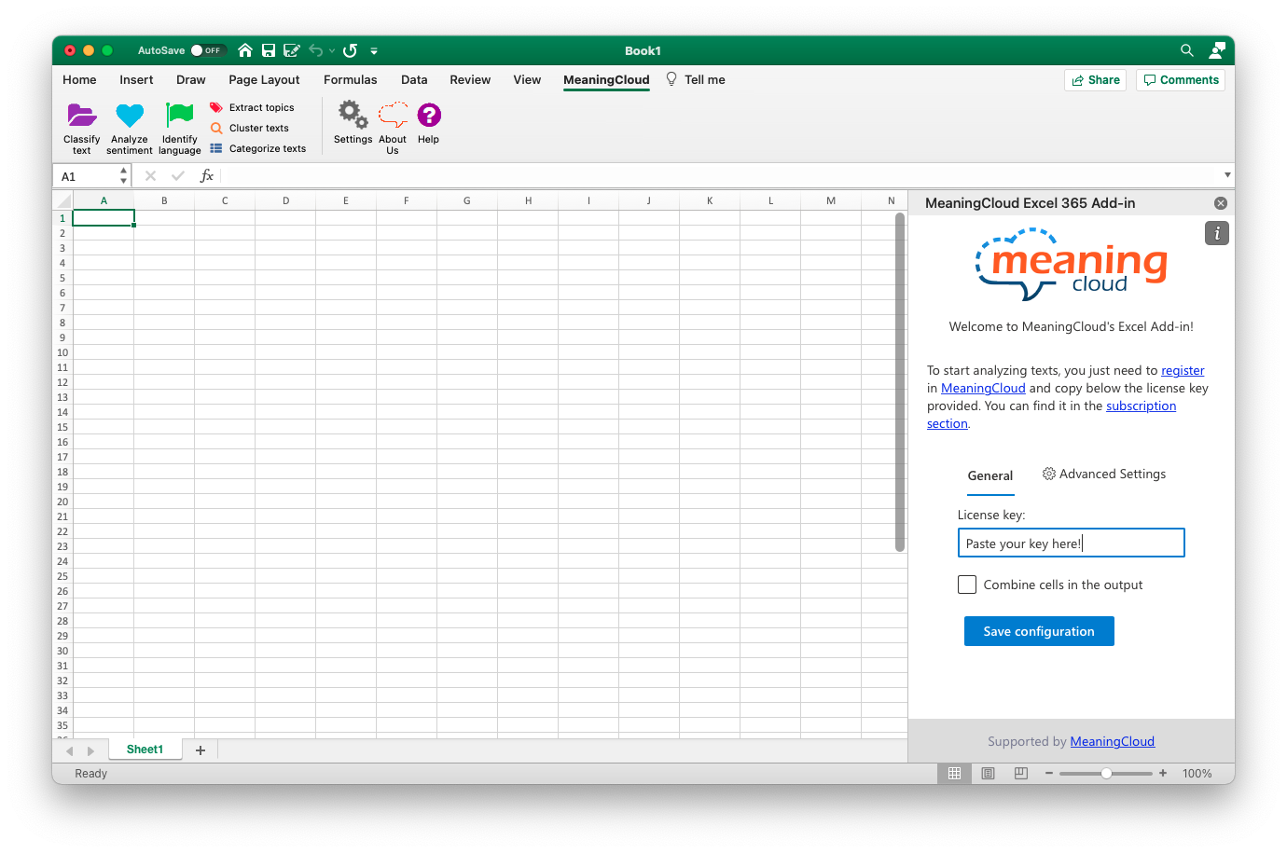Viewport: 1287px width, 853px height.
Task: Check Combine cells in the output
Action: pos(967,585)
